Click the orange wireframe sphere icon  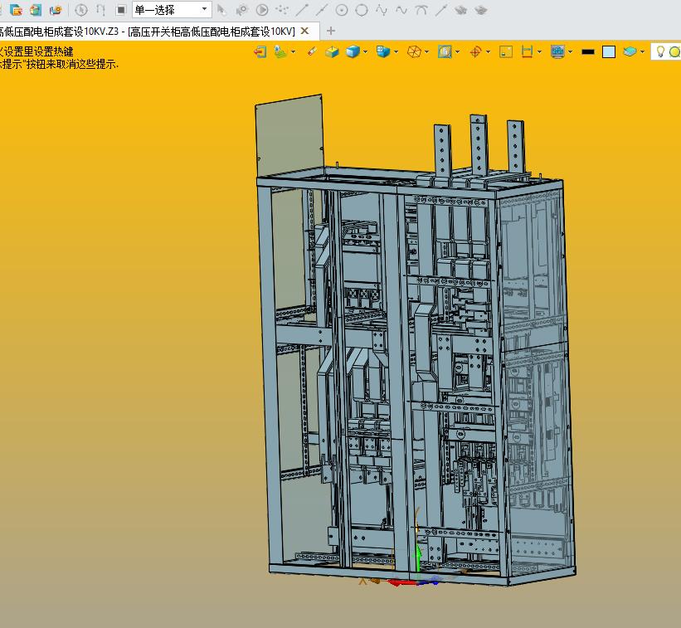[x=414, y=52]
